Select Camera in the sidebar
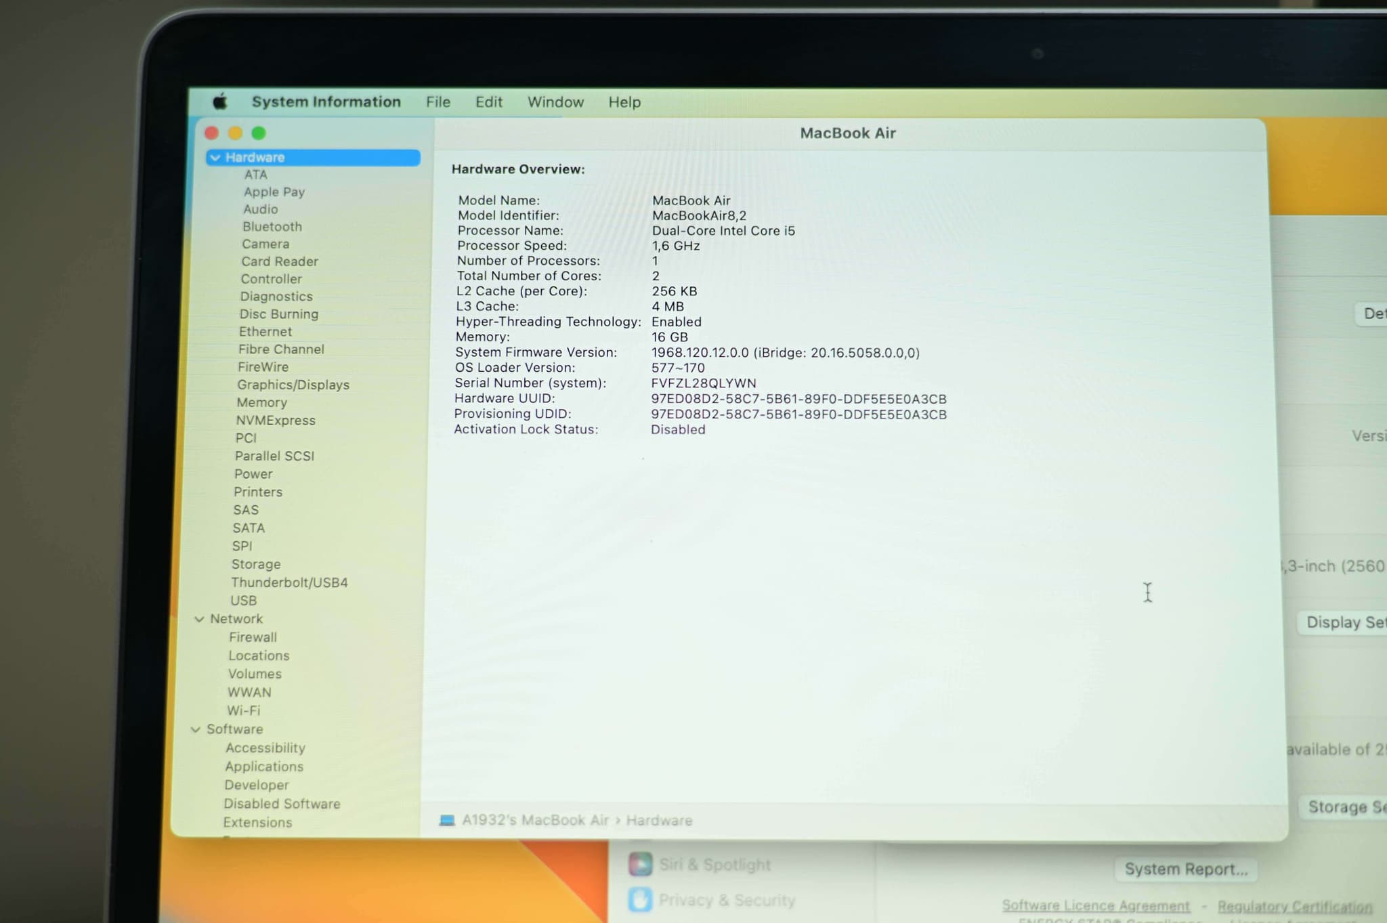1387x923 pixels. [265, 244]
